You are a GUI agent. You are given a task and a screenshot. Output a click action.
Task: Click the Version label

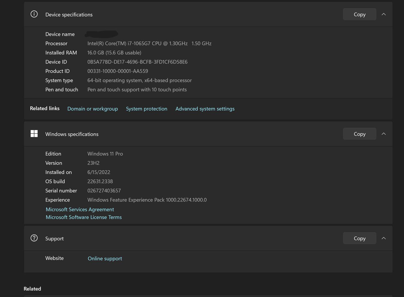(54, 163)
